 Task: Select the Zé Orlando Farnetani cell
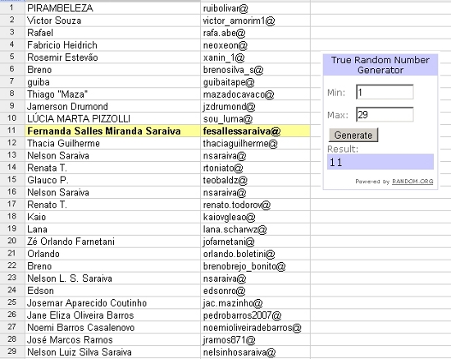point(113,242)
